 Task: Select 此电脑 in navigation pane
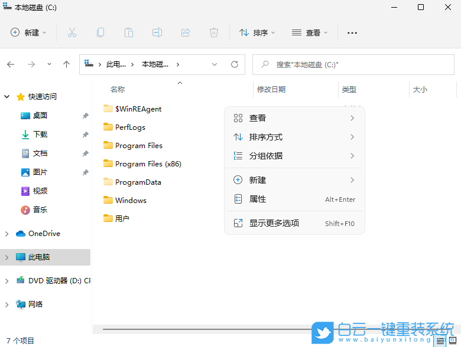pos(39,257)
